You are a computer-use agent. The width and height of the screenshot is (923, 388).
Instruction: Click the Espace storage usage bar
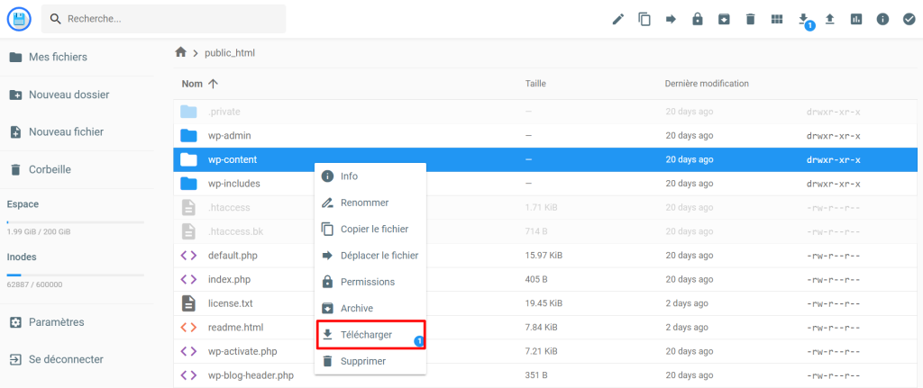tap(75, 221)
